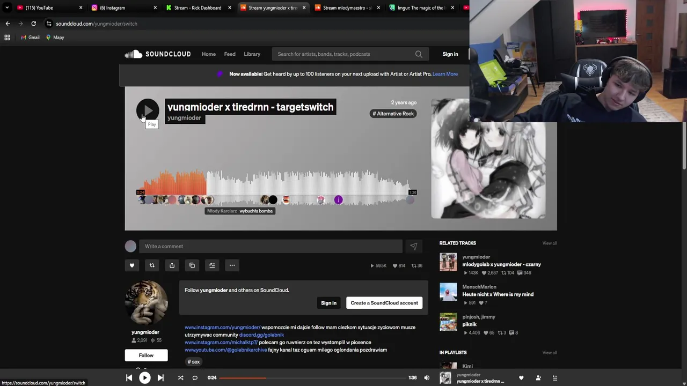Open the yungmioder tiger profile avatar

click(146, 303)
